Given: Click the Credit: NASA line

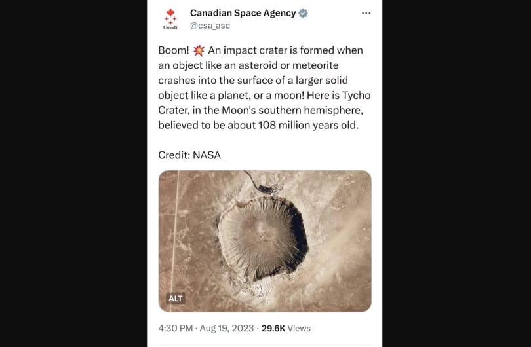Looking at the screenshot, I should coord(189,155).
